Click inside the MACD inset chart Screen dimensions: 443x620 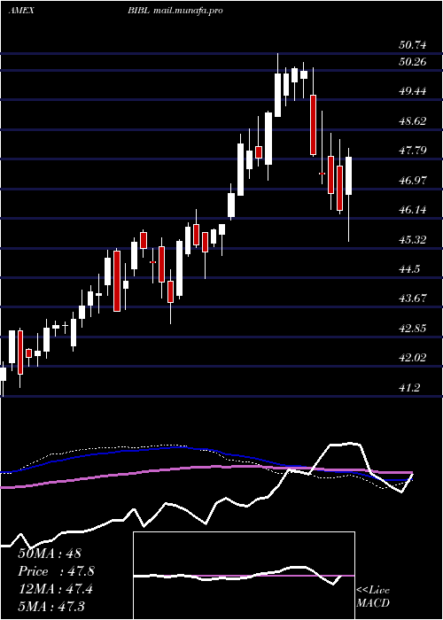click(244, 576)
